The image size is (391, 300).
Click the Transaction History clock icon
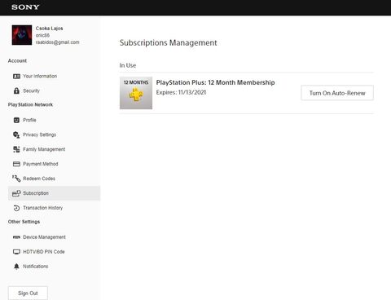16,208
